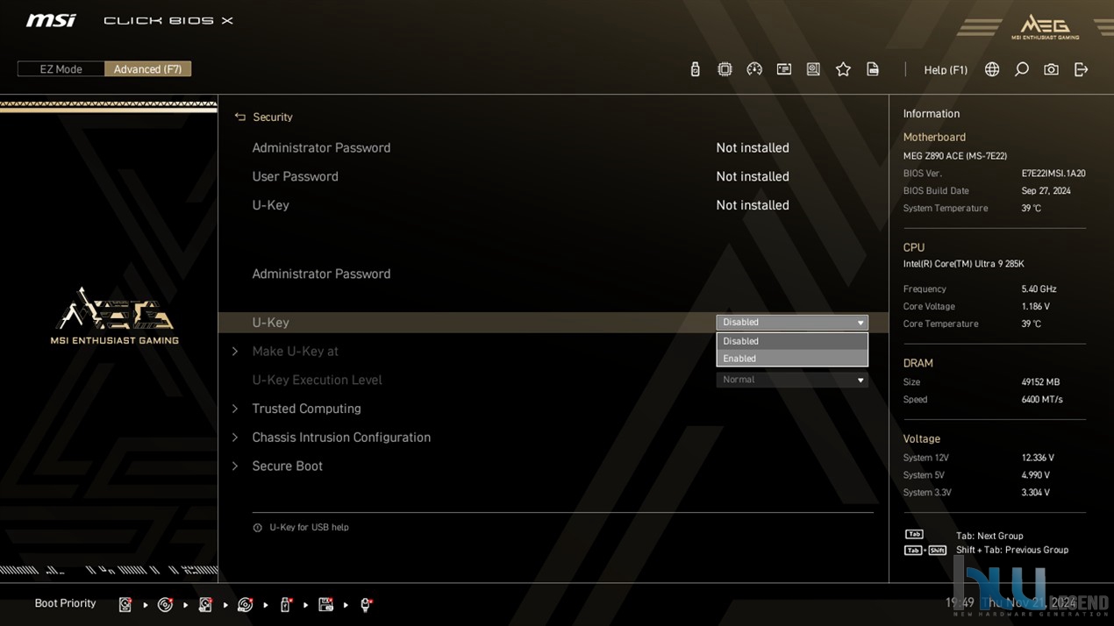Expand Chassis Intrusion Configuration submenu
This screenshot has height=626, width=1114.
(341, 437)
